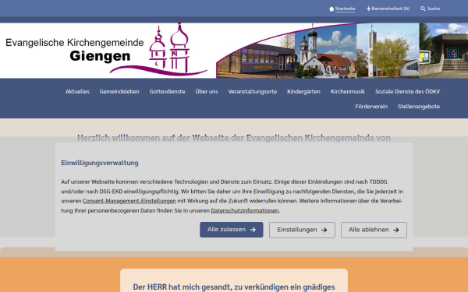Click the magnifying glass search icon
Screen dimensions: 468x292
click(x=423, y=9)
